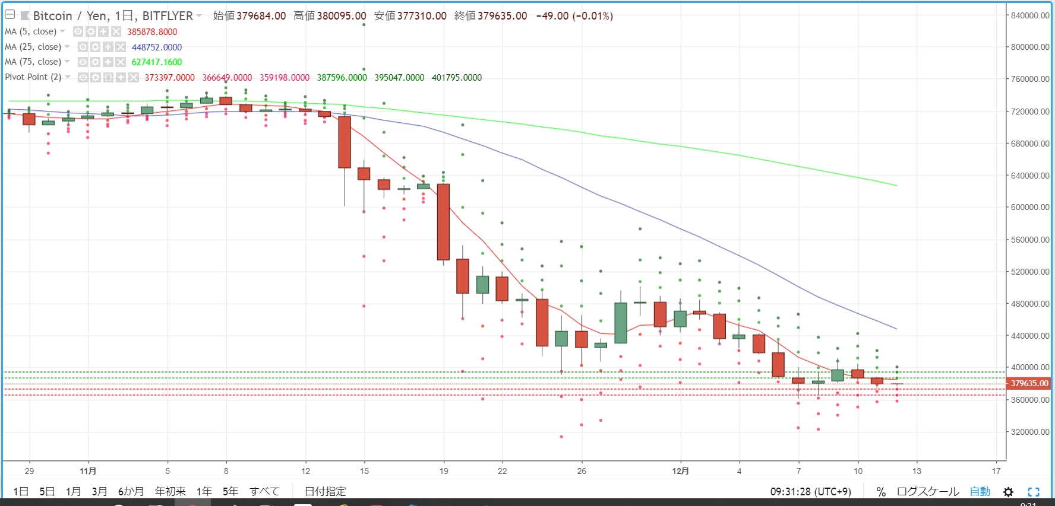The image size is (1055, 506).
Task: Click the pivot value 359198.0000
Action: coord(285,78)
